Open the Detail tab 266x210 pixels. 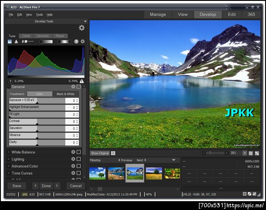point(26,36)
